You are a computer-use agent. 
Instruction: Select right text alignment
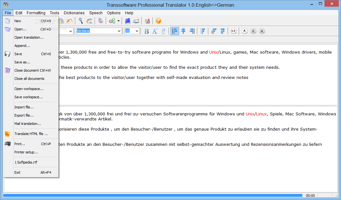(x=192, y=31)
